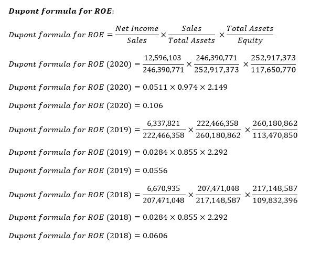Click the 2018 equity value 109,832,396

coord(275,200)
